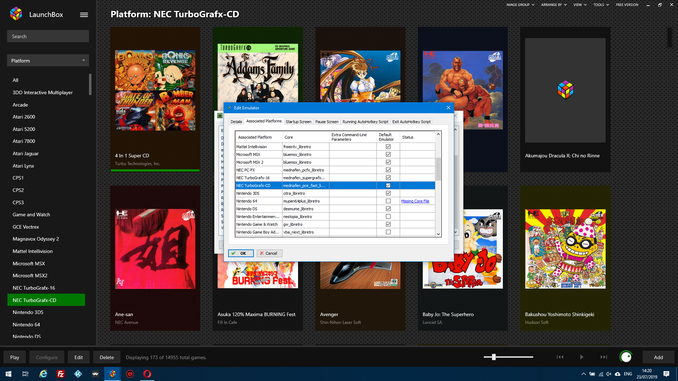
Task: Click the Nintendo 64 core cell mupen64plus_libretro
Action: [x=305, y=201]
